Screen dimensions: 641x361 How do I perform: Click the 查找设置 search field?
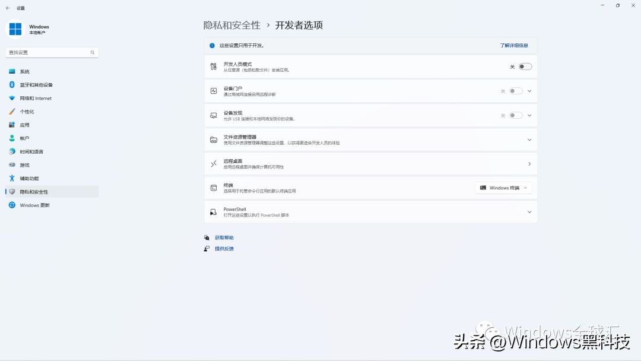coord(50,52)
